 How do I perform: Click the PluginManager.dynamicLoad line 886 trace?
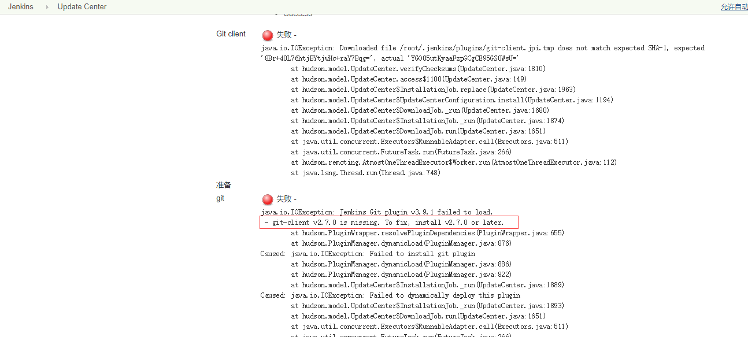coord(401,264)
